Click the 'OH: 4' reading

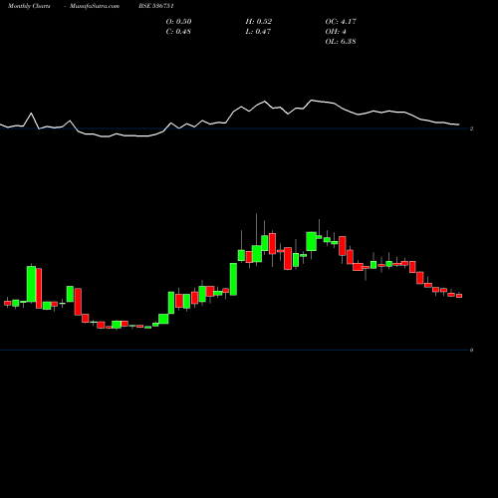(336, 32)
